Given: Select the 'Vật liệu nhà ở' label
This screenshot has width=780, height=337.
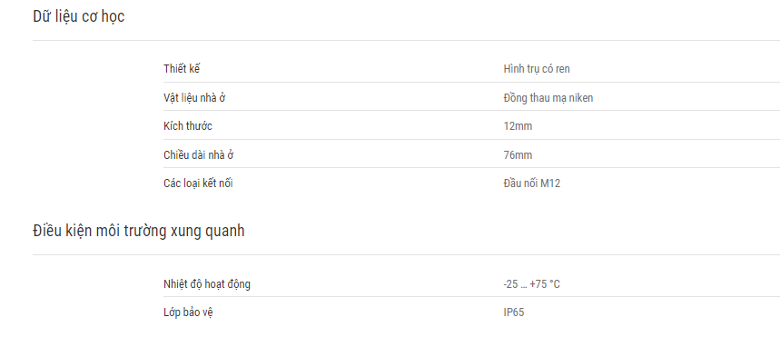Looking at the screenshot, I should click(x=194, y=97).
